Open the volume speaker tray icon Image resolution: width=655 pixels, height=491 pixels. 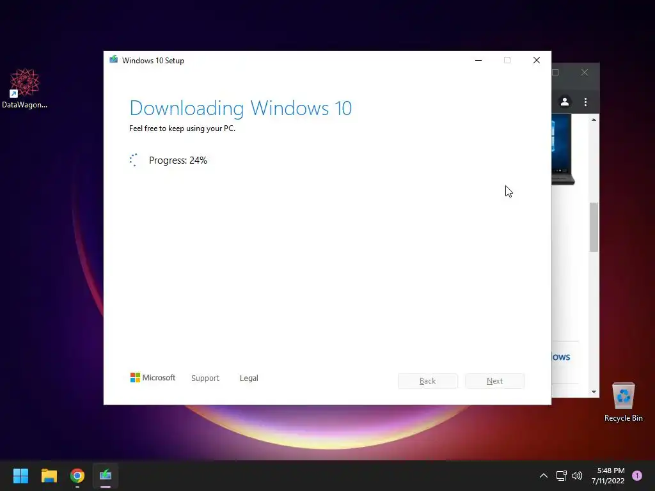click(x=577, y=476)
